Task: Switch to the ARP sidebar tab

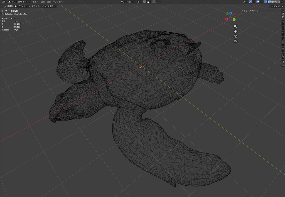Action: pos(283,56)
